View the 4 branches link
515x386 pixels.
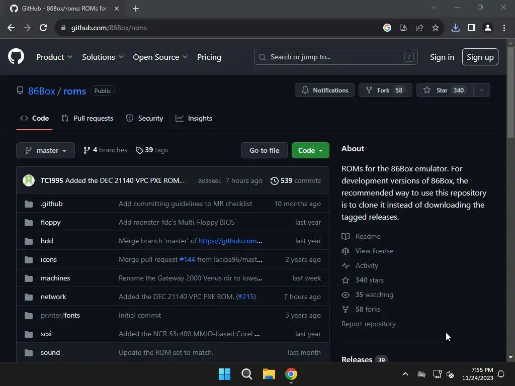pyautogui.click(x=105, y=150)
